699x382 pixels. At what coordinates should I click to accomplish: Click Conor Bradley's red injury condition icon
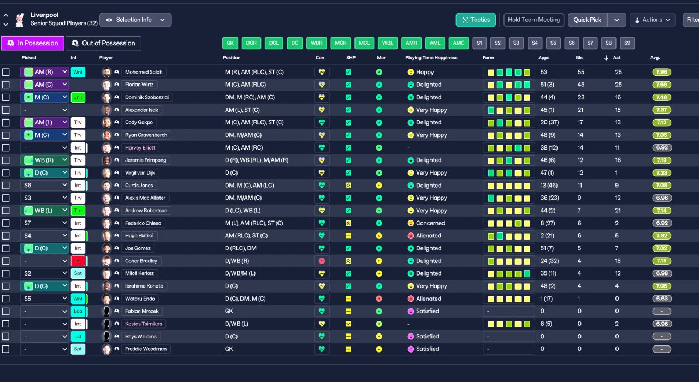[322, 261]
